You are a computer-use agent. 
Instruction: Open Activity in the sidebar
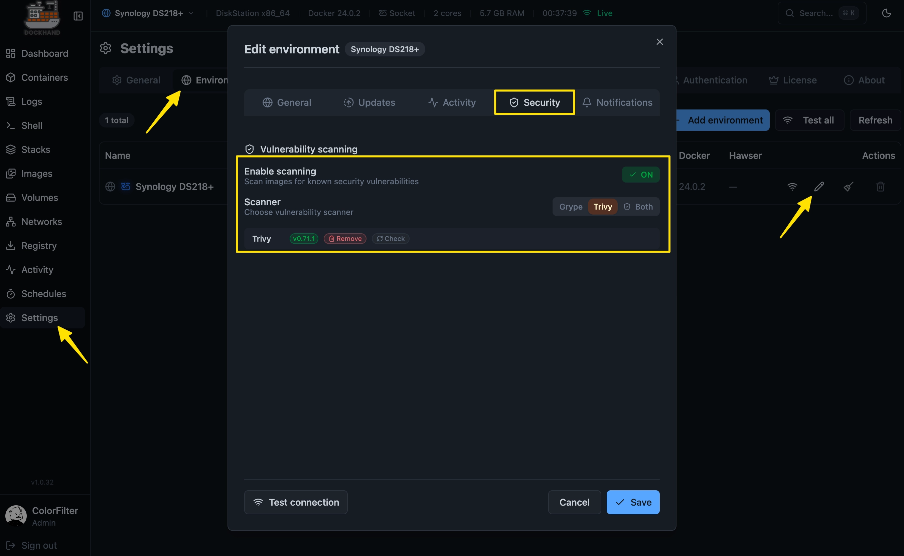click(x=42, y=270)
